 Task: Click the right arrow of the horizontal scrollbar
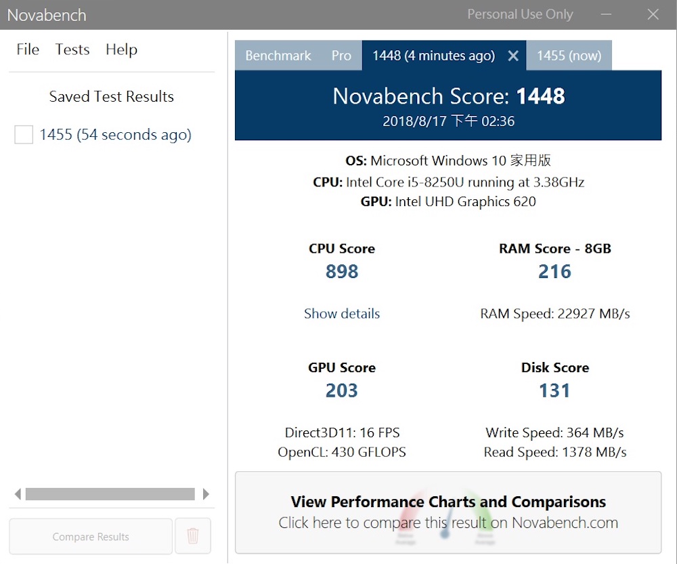206,494
